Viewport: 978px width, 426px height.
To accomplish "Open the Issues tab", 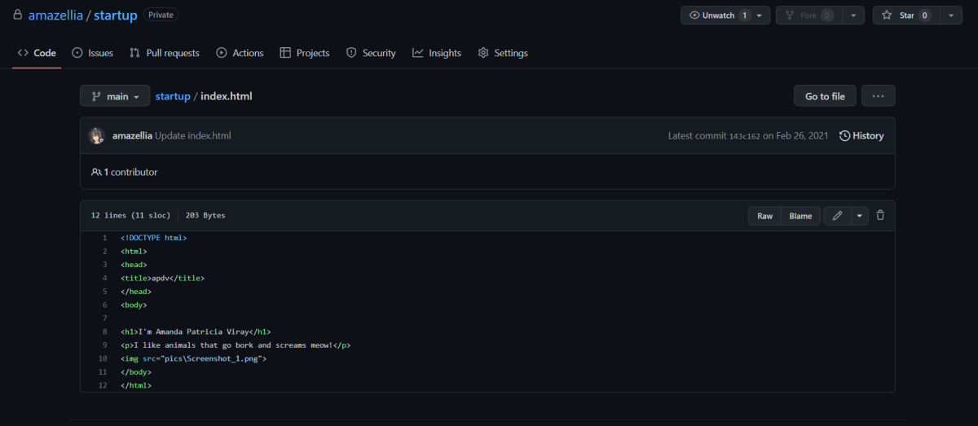I will [x=93, y=53].
